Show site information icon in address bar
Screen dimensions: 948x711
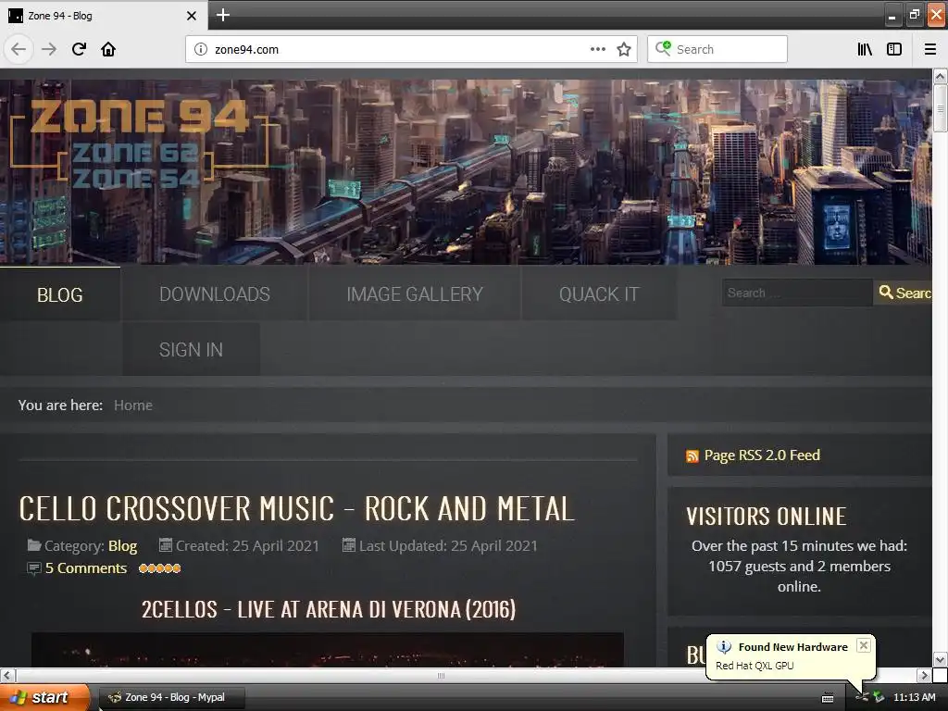coord(201,50)
